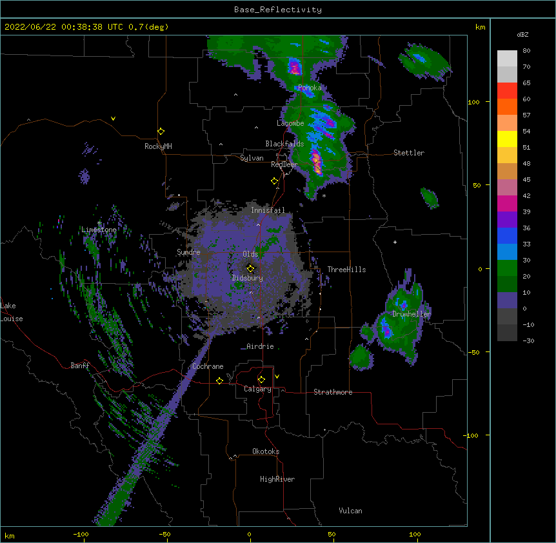Click the Didsbury town label
Image resolution: width=556 pixels, height=543 pixels.
[247, 278]
